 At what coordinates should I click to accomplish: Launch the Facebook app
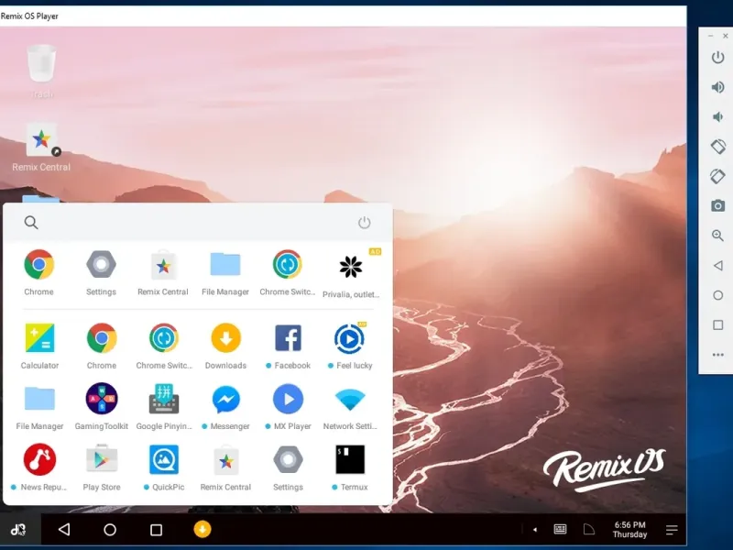click(x=288, y=337)
